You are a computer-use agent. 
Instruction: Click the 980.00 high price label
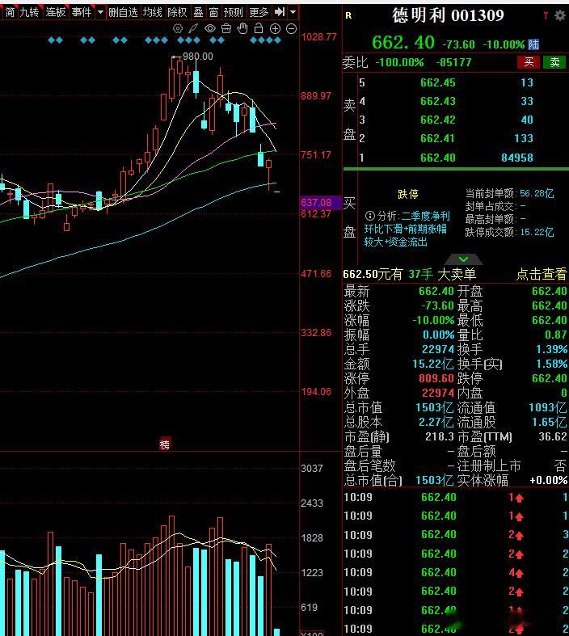(x=197, y=57)
